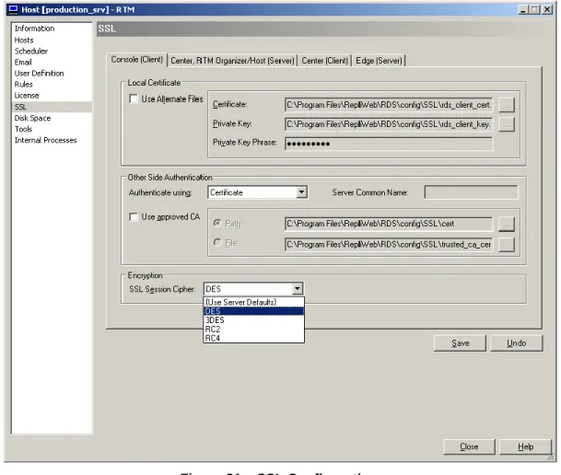Viewport: 561px width, 475px height.
Task: Click the Private Key Phrase field
Action: pyautogui.click(x=389, y=144)
